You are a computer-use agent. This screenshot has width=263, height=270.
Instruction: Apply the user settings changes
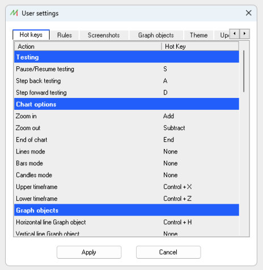click(89, 252)
